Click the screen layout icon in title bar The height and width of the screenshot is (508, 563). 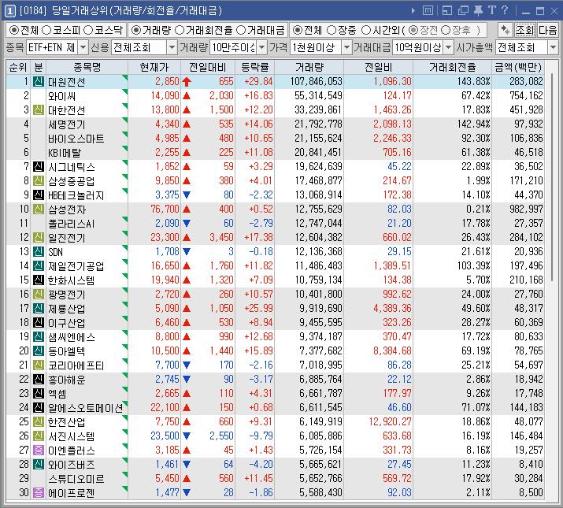click(447, 10)
